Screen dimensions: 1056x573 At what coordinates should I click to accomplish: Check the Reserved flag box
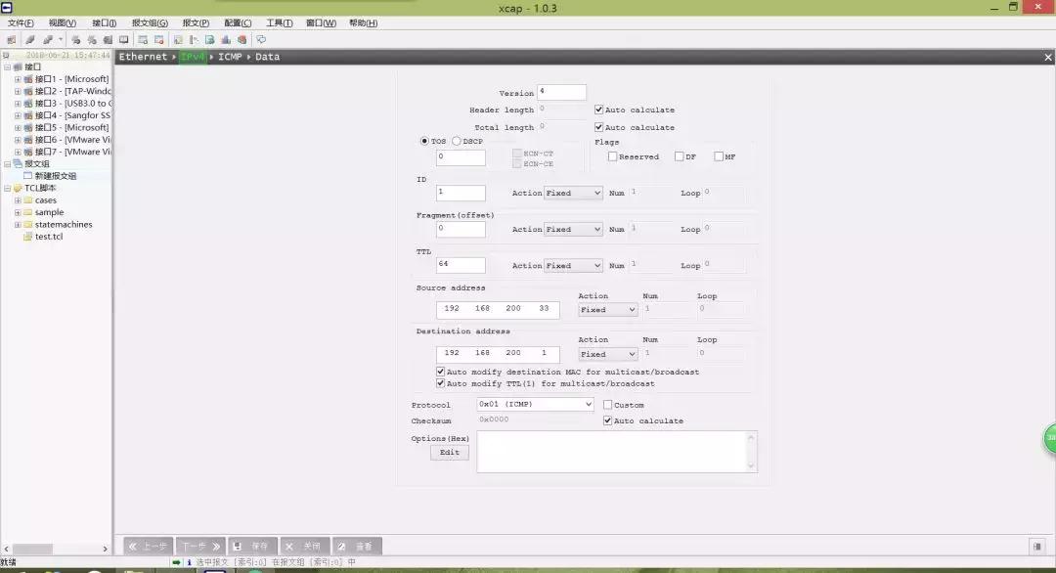pos(612,156)
